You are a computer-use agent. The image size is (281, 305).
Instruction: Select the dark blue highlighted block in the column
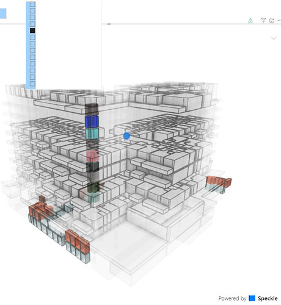click(x=92, y=121)
